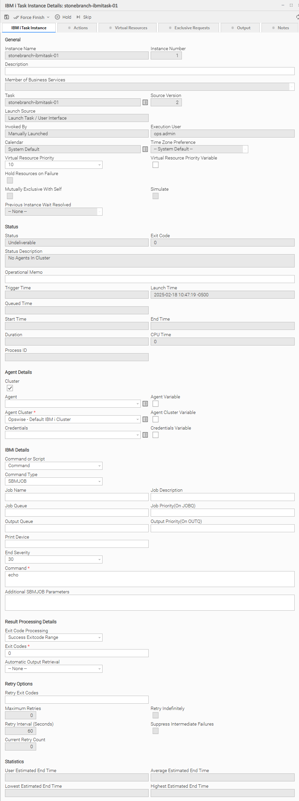Open the Credentials details icon
This screenshot has height=801, width=299.
coord(145,435)
